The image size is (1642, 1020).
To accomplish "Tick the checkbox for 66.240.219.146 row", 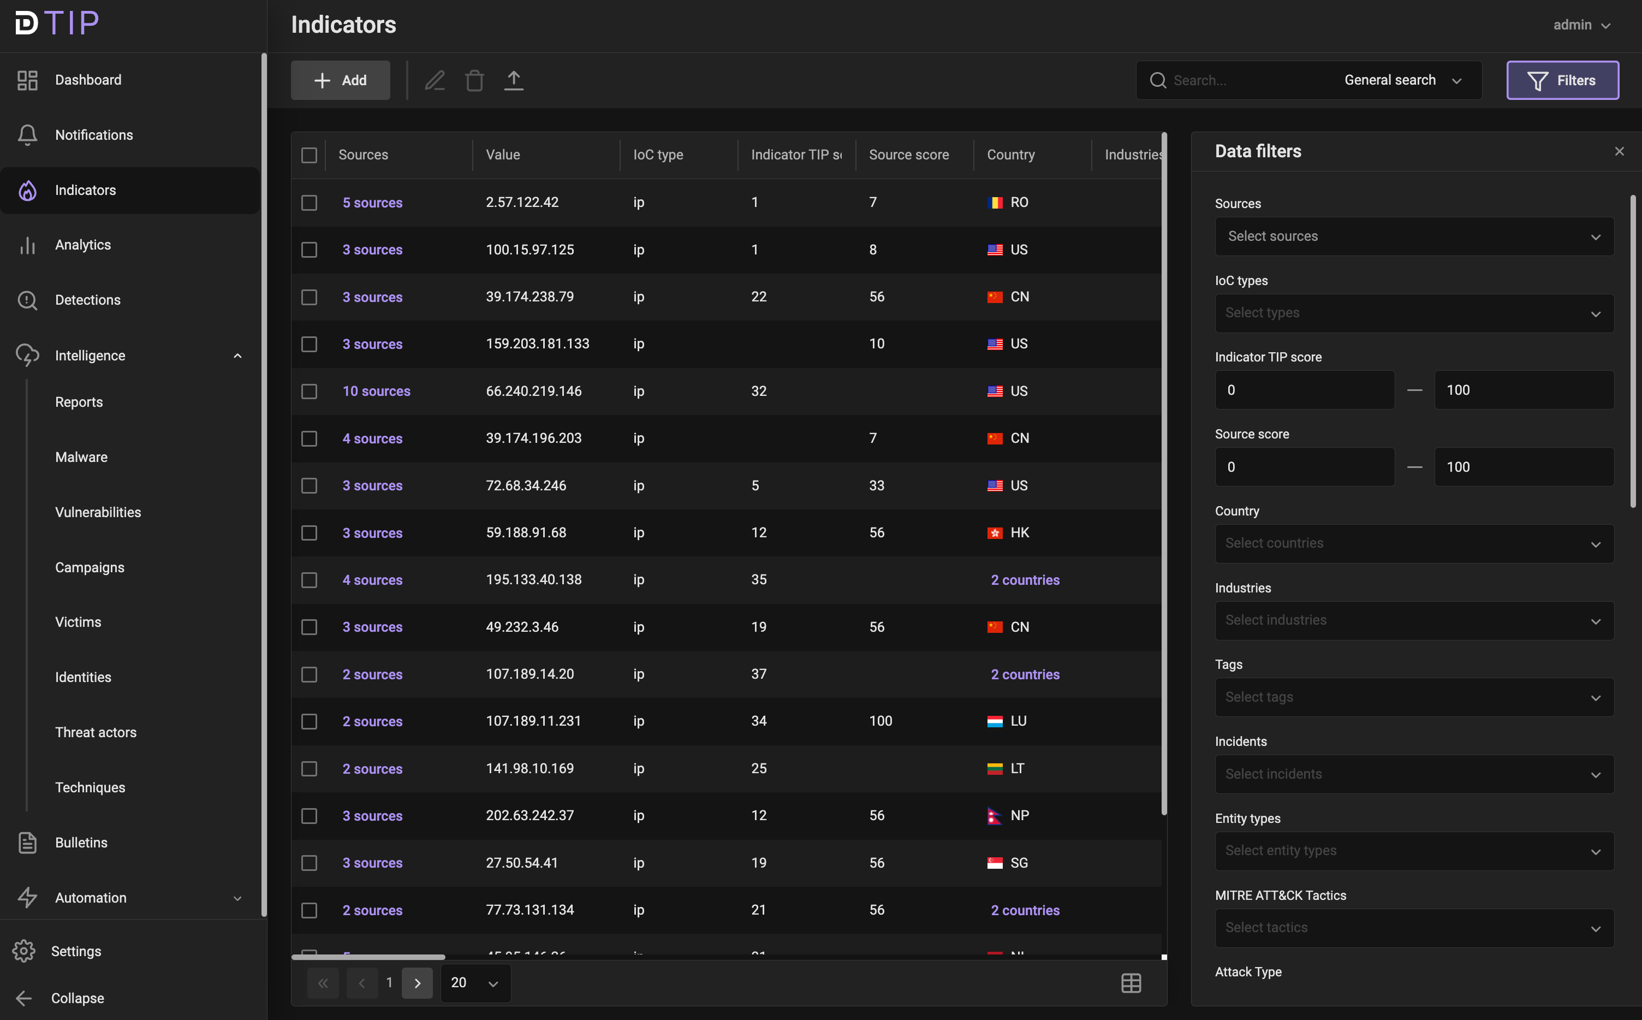I will click(x=309, y=392).
